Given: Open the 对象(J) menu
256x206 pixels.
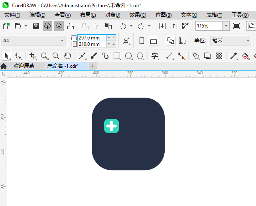Looking at the screenshot, I should [x=113, y=15].
